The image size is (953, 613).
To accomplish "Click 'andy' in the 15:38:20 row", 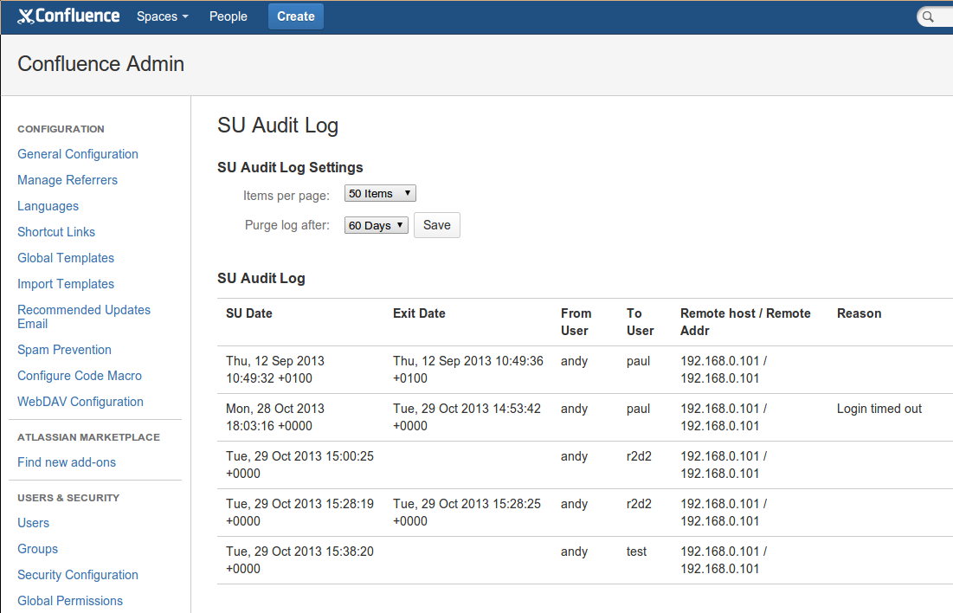I will pos(575,552).
